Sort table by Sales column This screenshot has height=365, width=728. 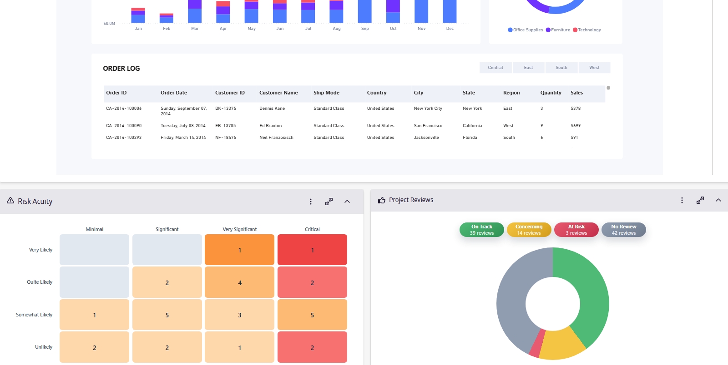point(576,93)
